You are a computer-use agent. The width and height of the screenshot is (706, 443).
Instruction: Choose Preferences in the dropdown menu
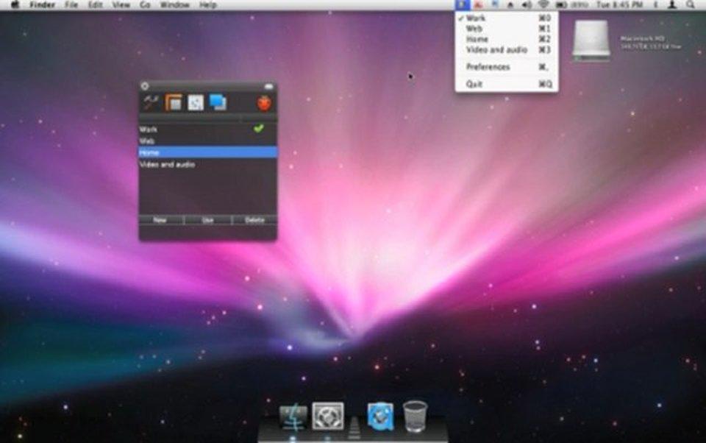tap(488, 67)
